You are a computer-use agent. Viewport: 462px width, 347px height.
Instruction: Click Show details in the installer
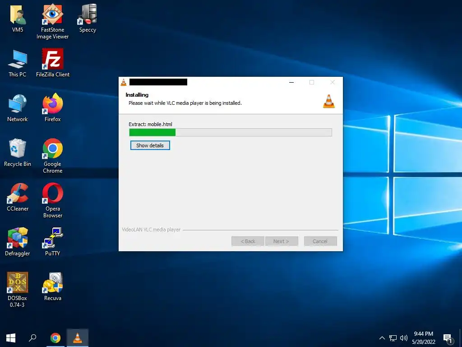tap(150, 145)
